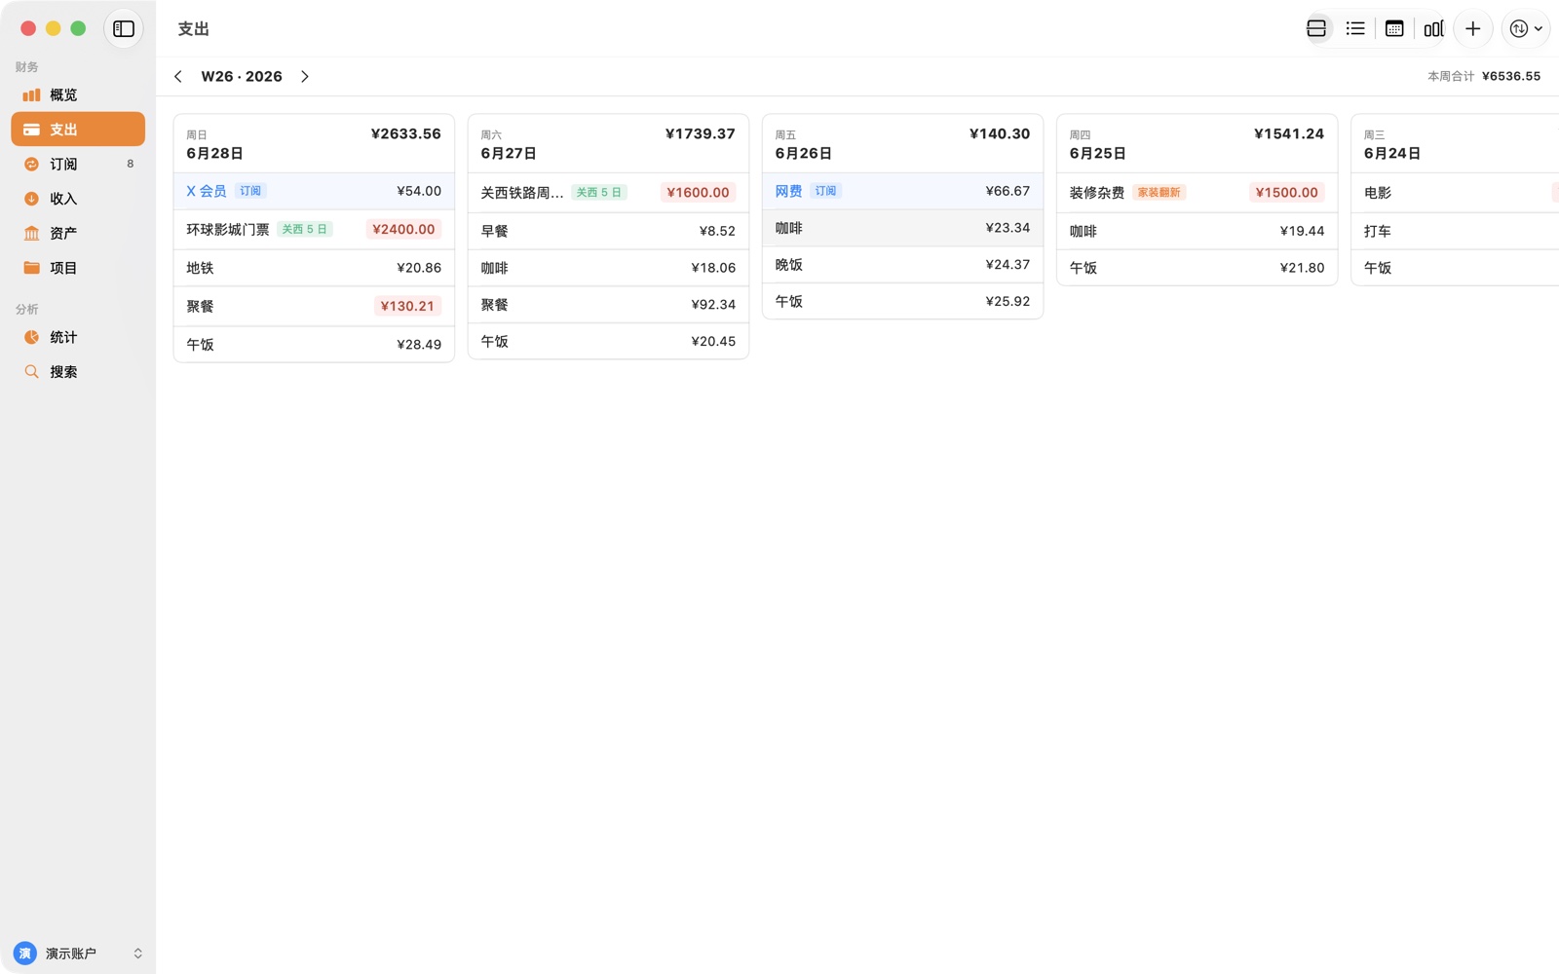Image resolution: width=1559 pixels, height=974 pixels.
Task: Select 支出 in sidebar
Action: click(78, 130)
